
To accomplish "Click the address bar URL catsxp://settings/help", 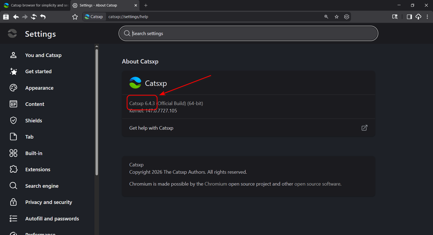I will click(128, 17).
